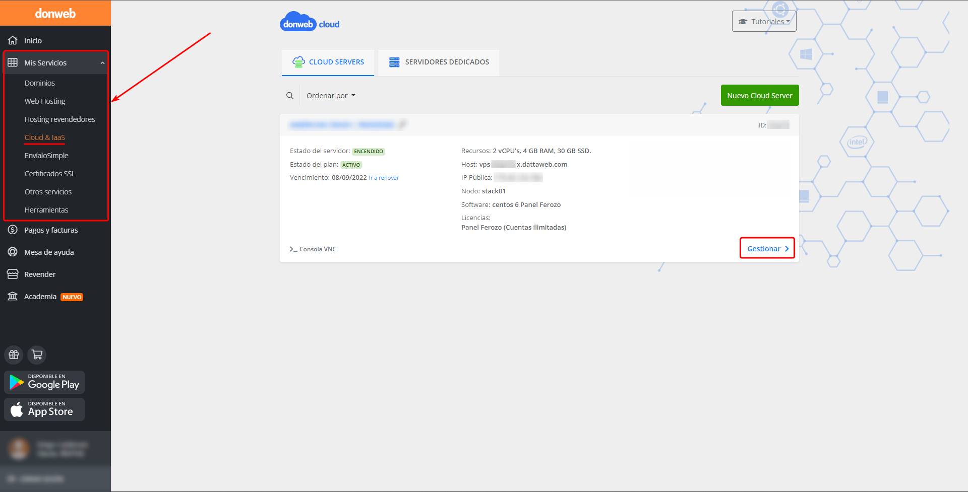Click the edit pencil beside the server name
The height and width of the screenshot is (492, 968).
click(402, 124)
